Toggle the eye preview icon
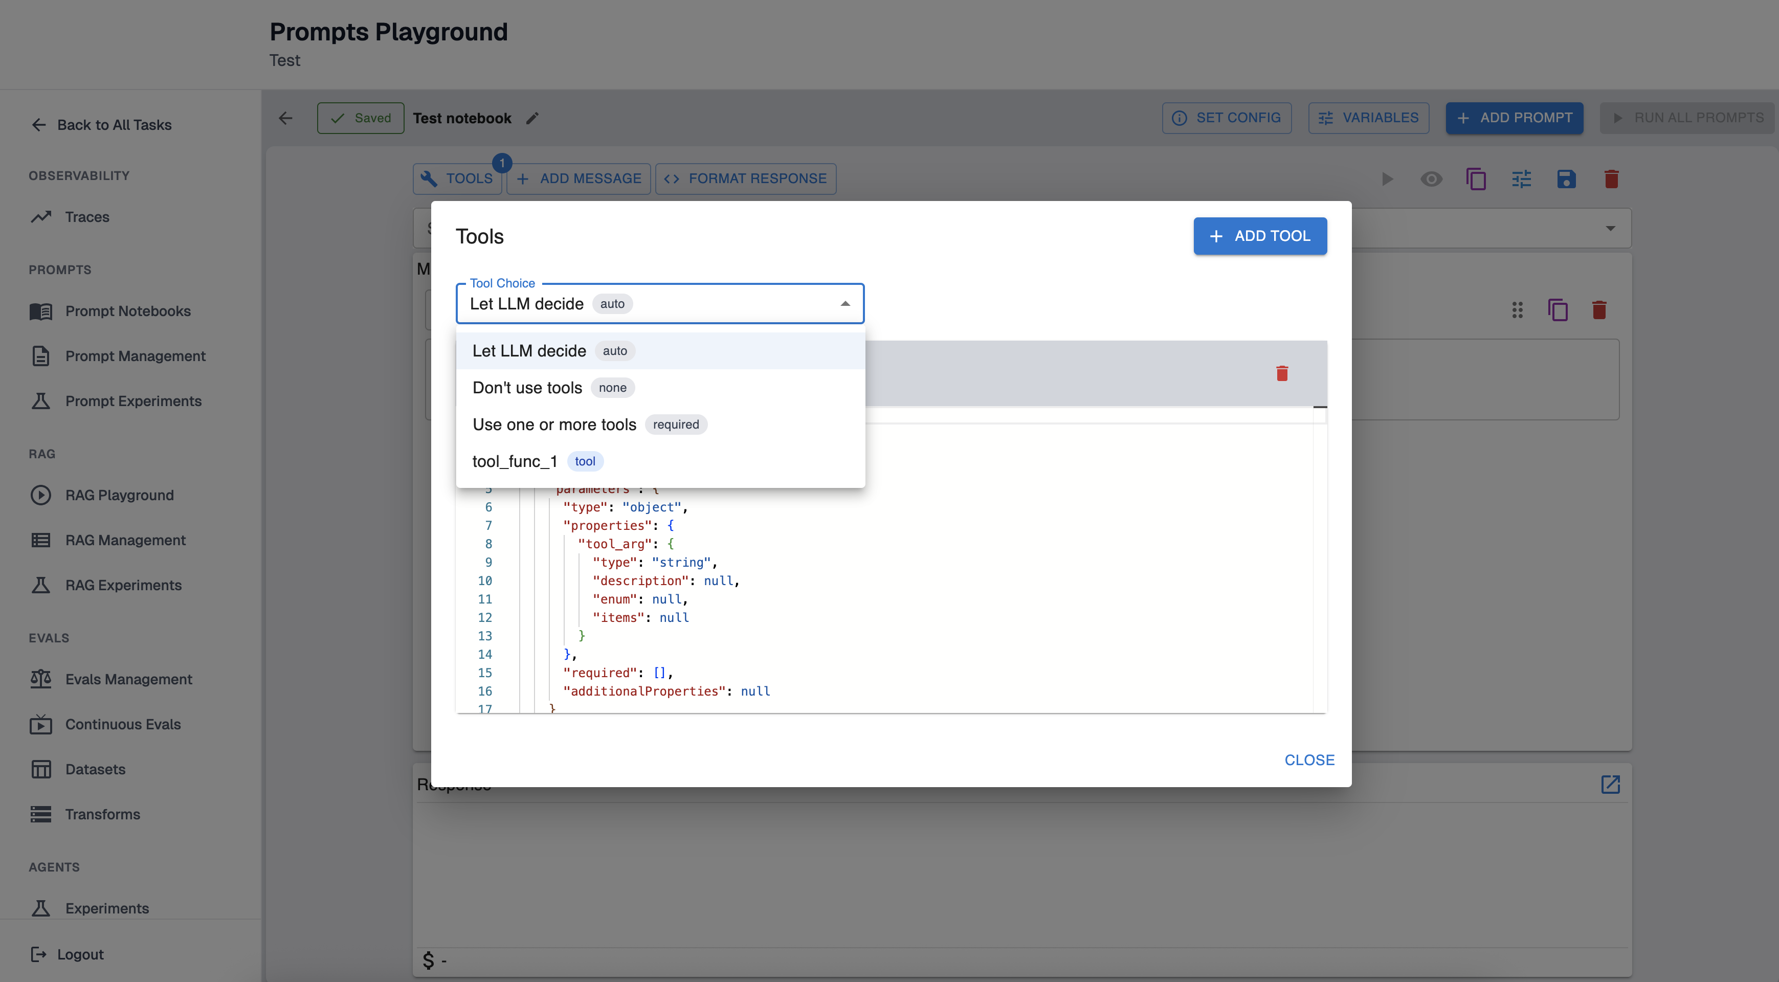 pyautogui.click(x=1431, y=180)
